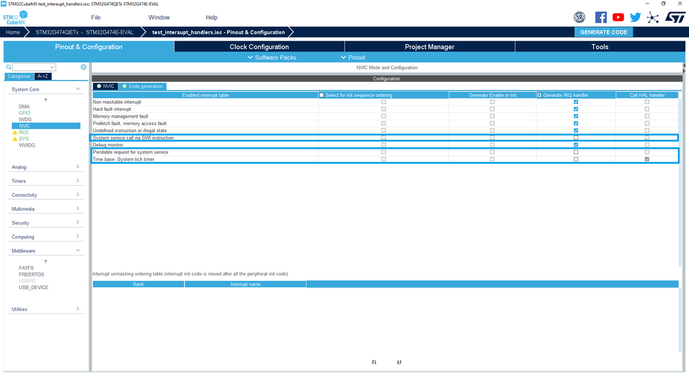Select GPIO in System Core list
Image resolution: width=689 pixels, height=373 pixels.
tap(25, 113)
